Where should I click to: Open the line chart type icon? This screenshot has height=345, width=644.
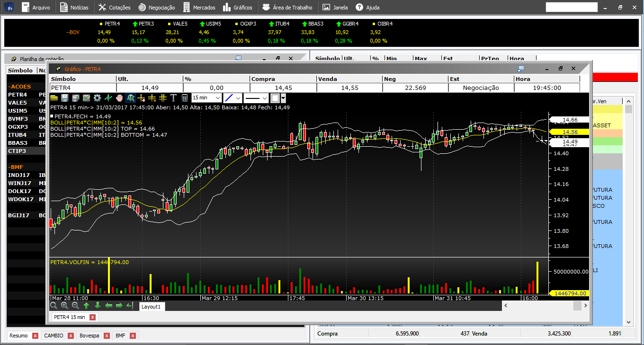coord(87,98)
